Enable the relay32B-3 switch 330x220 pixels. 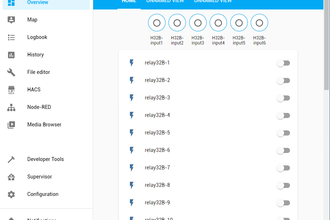(283, 98)
